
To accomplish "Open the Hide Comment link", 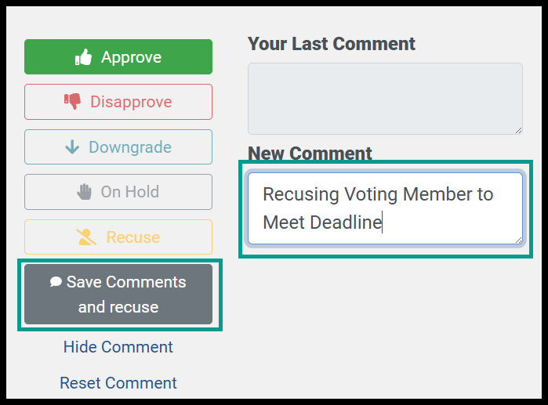I will click(x=118, y=347).
